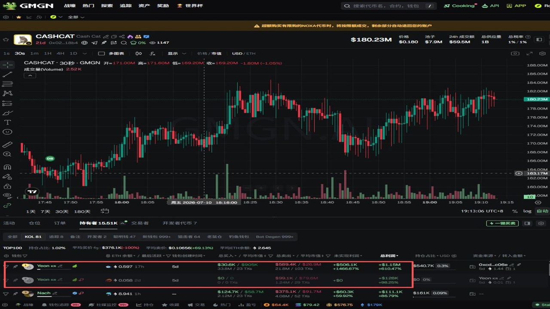This screenshot has height=309, width=550.
Task: Switch currency to ETH
Action: click(251, 54)
